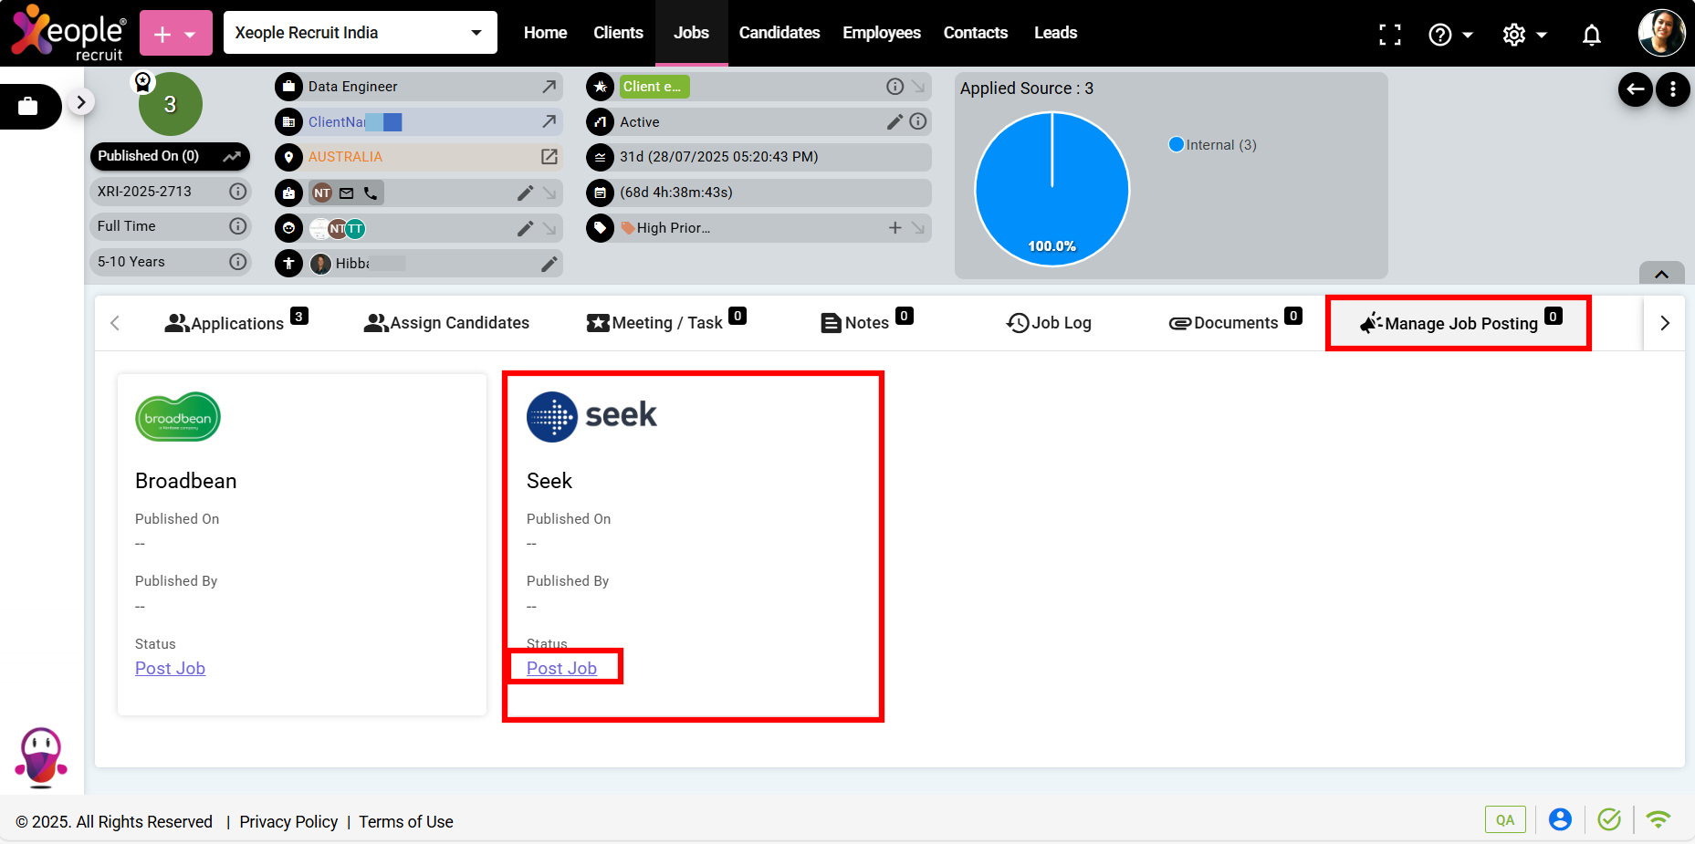The width and height of the screenshot is (1695, 844).
Task: Click the Xeople recruit logo
Action: [68, 33]
